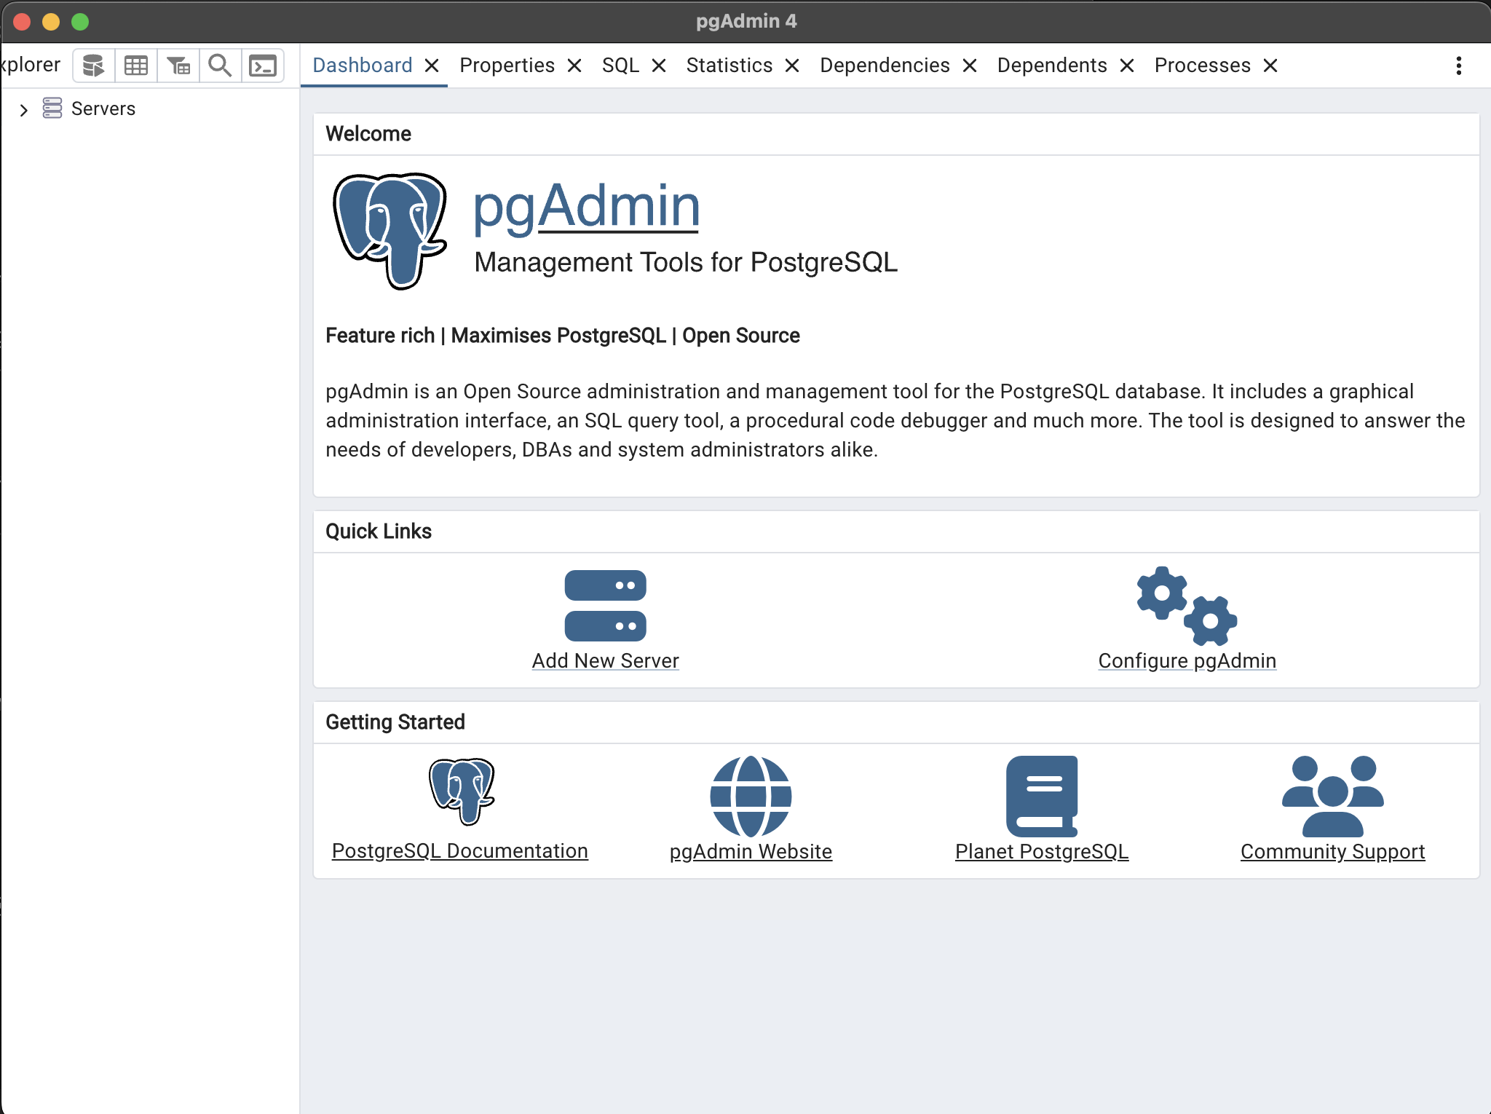The image size is (1491, 1114).
Task: Click the yellow window minimize button
Action: [51, 22]
